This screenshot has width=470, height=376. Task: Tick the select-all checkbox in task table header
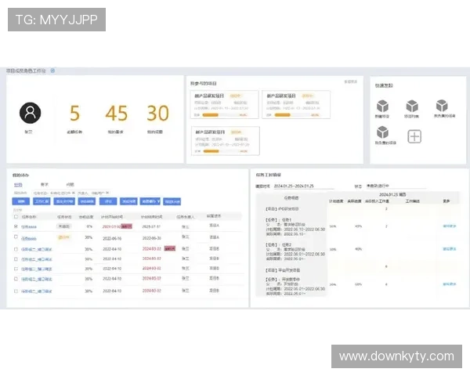pos(16,217)
